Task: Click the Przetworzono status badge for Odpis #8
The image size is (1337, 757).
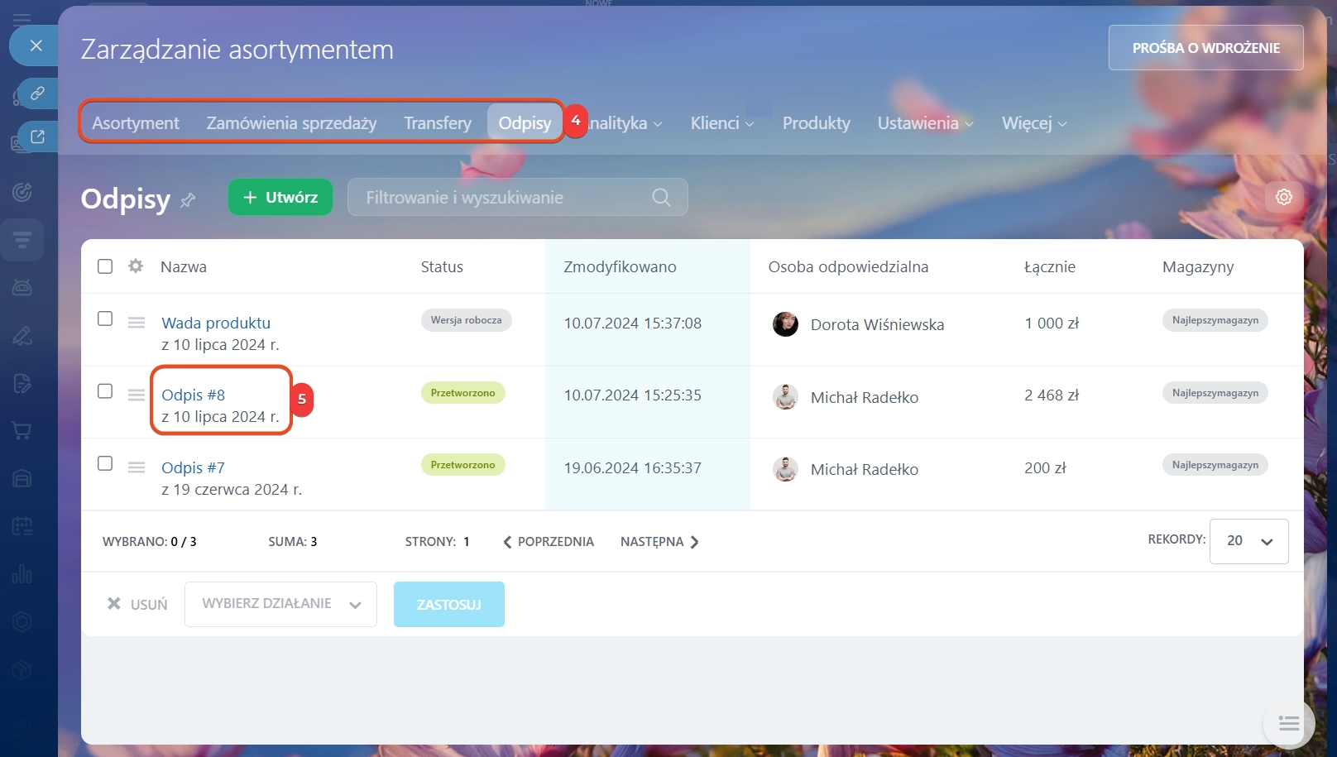Action: [x=462, y=393]
